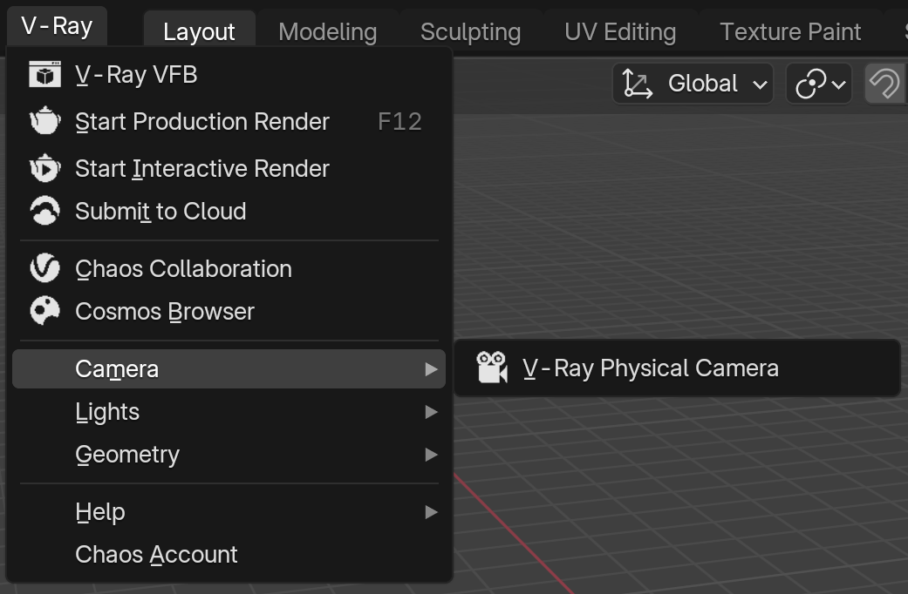
Task: Open the transform pivot point dropdown
Action: (x=819, y=84)
